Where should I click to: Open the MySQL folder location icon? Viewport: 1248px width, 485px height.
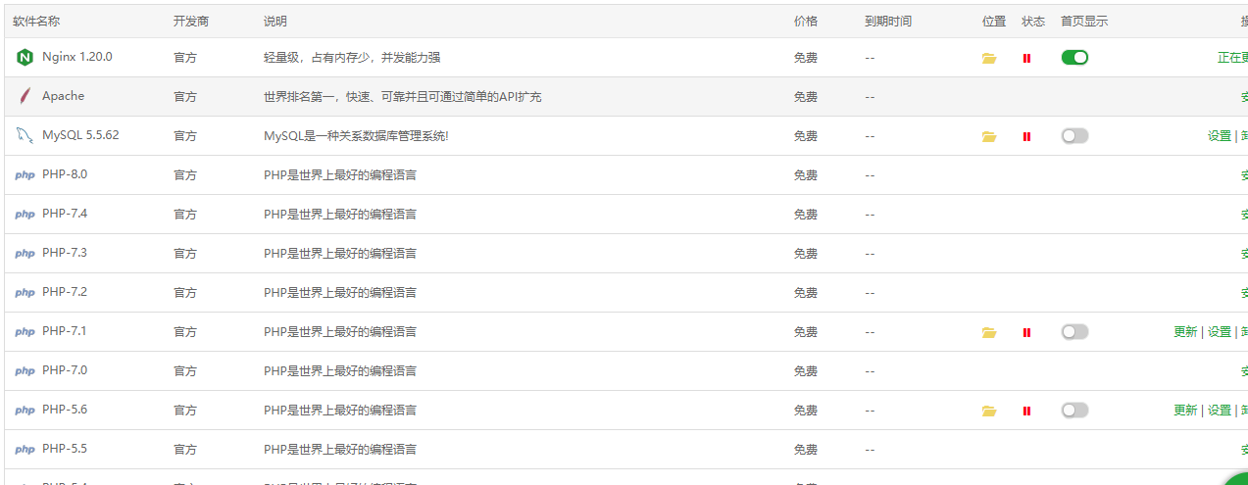tap(989, 137)
